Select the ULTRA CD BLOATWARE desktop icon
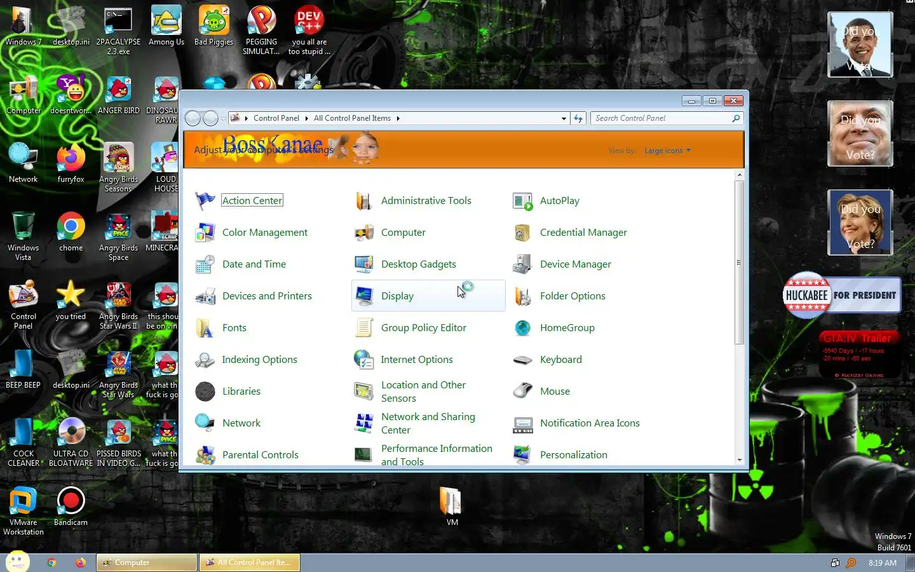The width and height of the screenshot is (915, 572). [x=71, y=442]
